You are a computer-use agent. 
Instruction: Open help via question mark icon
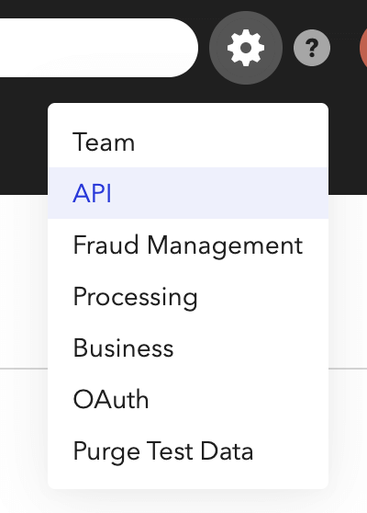click(312, 48)
